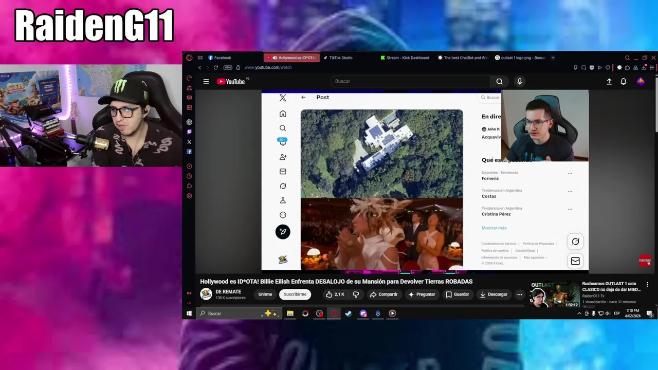Switch to outlast 1 logo png tab
The width and height of the screenshot is (658, 370).
click(520, 58)
